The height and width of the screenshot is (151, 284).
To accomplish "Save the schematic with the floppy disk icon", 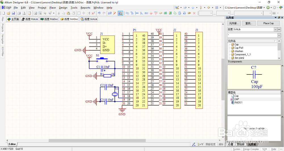I will 13,13.
